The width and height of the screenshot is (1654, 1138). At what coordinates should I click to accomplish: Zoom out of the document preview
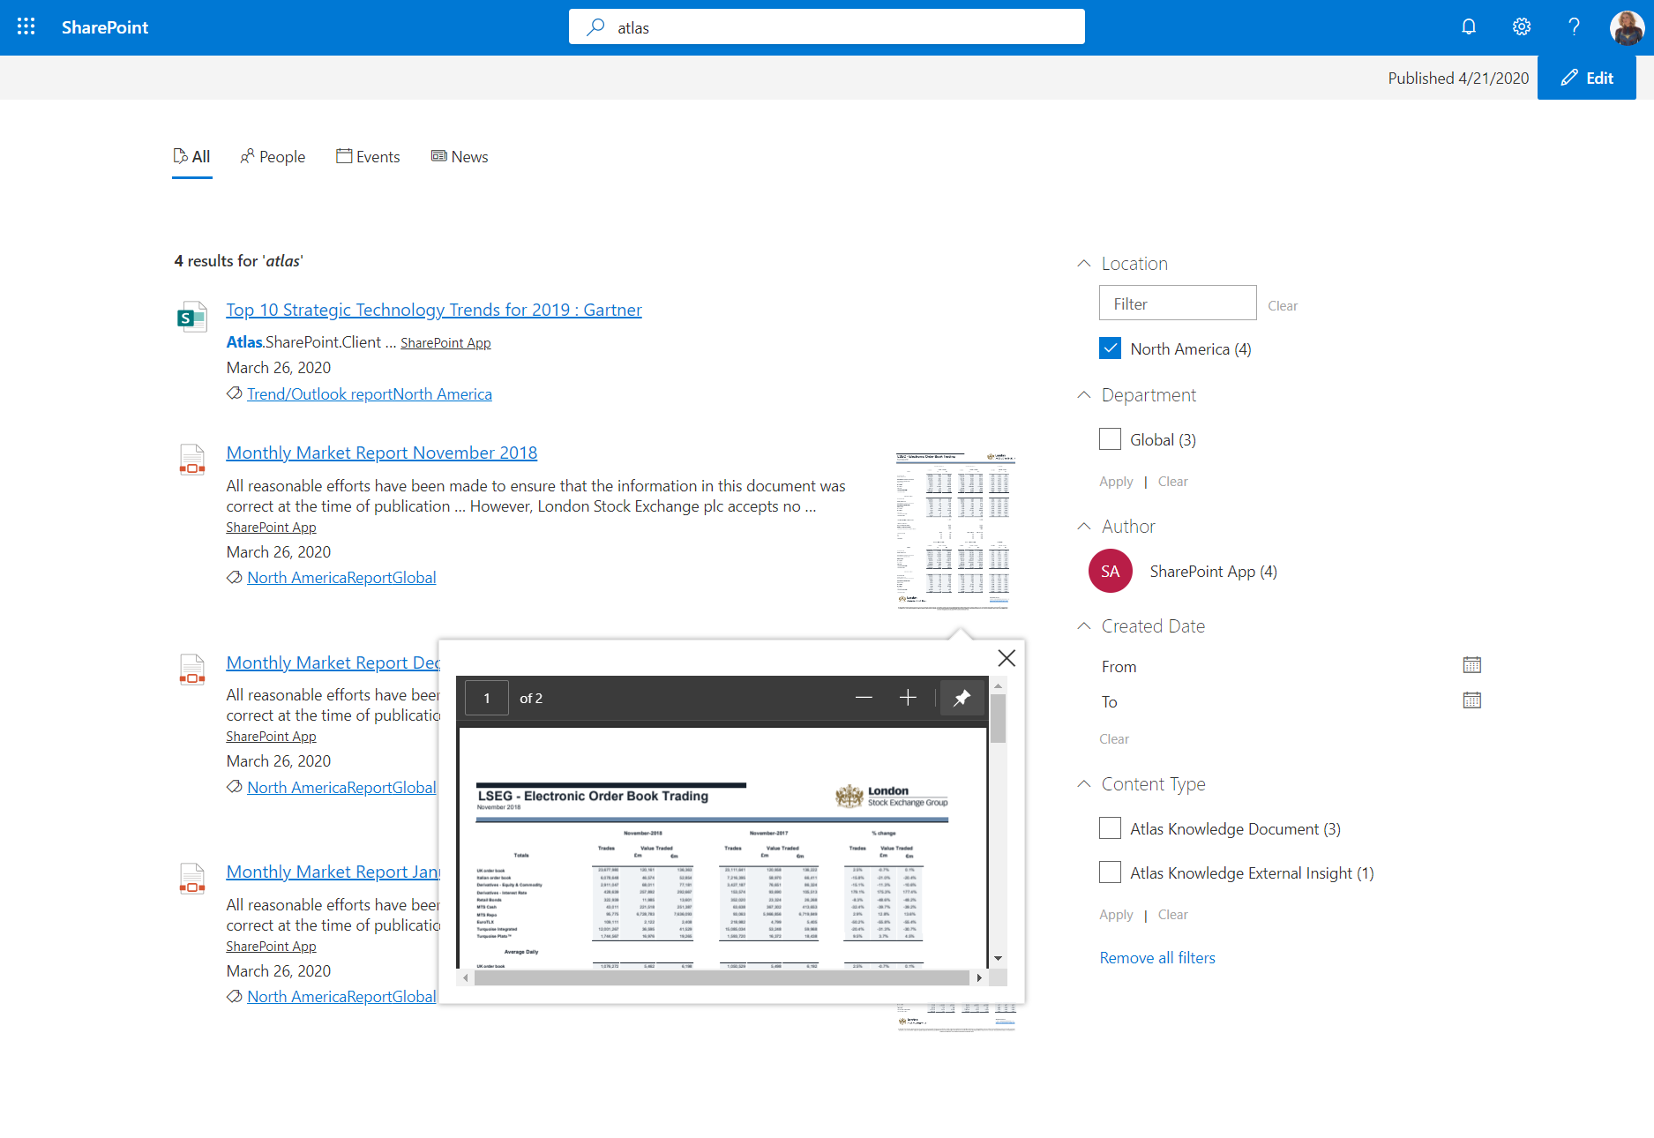[864, 698]
